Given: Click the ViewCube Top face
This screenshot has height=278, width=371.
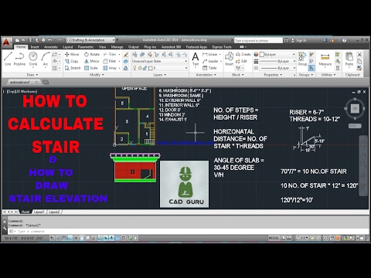Looking at the screenshot, I should (x=355, y=108).
